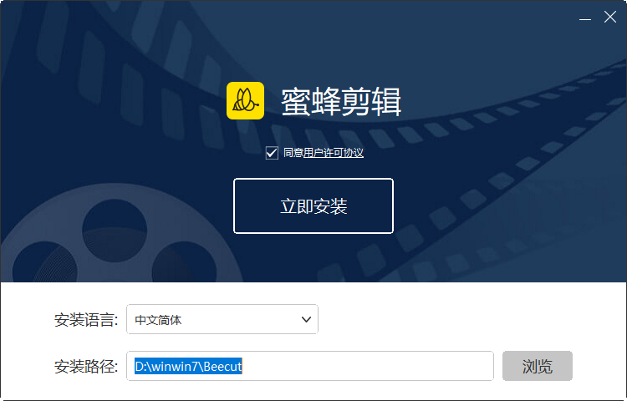Click the 安装语言 label
The height and width of the screenshot is (401, 627).
(x=86, y=320)
